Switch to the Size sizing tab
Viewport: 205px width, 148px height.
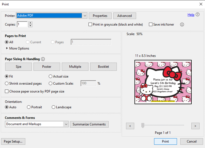pyautogui.click(x=19, y=67)
